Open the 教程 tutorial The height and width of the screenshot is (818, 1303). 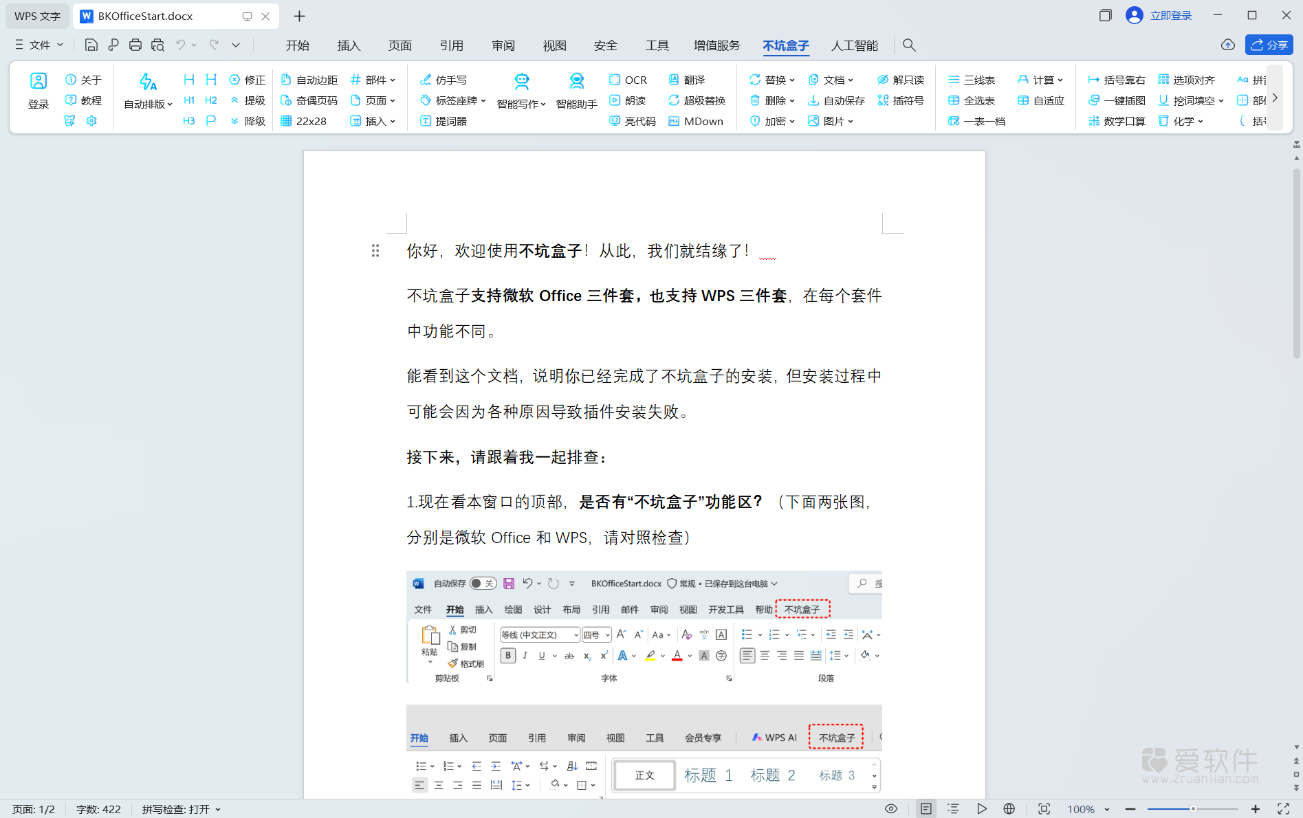(x=83, y=100)
